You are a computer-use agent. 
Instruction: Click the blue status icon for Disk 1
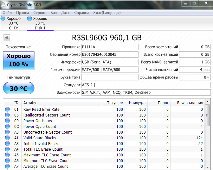pos(29,18)
